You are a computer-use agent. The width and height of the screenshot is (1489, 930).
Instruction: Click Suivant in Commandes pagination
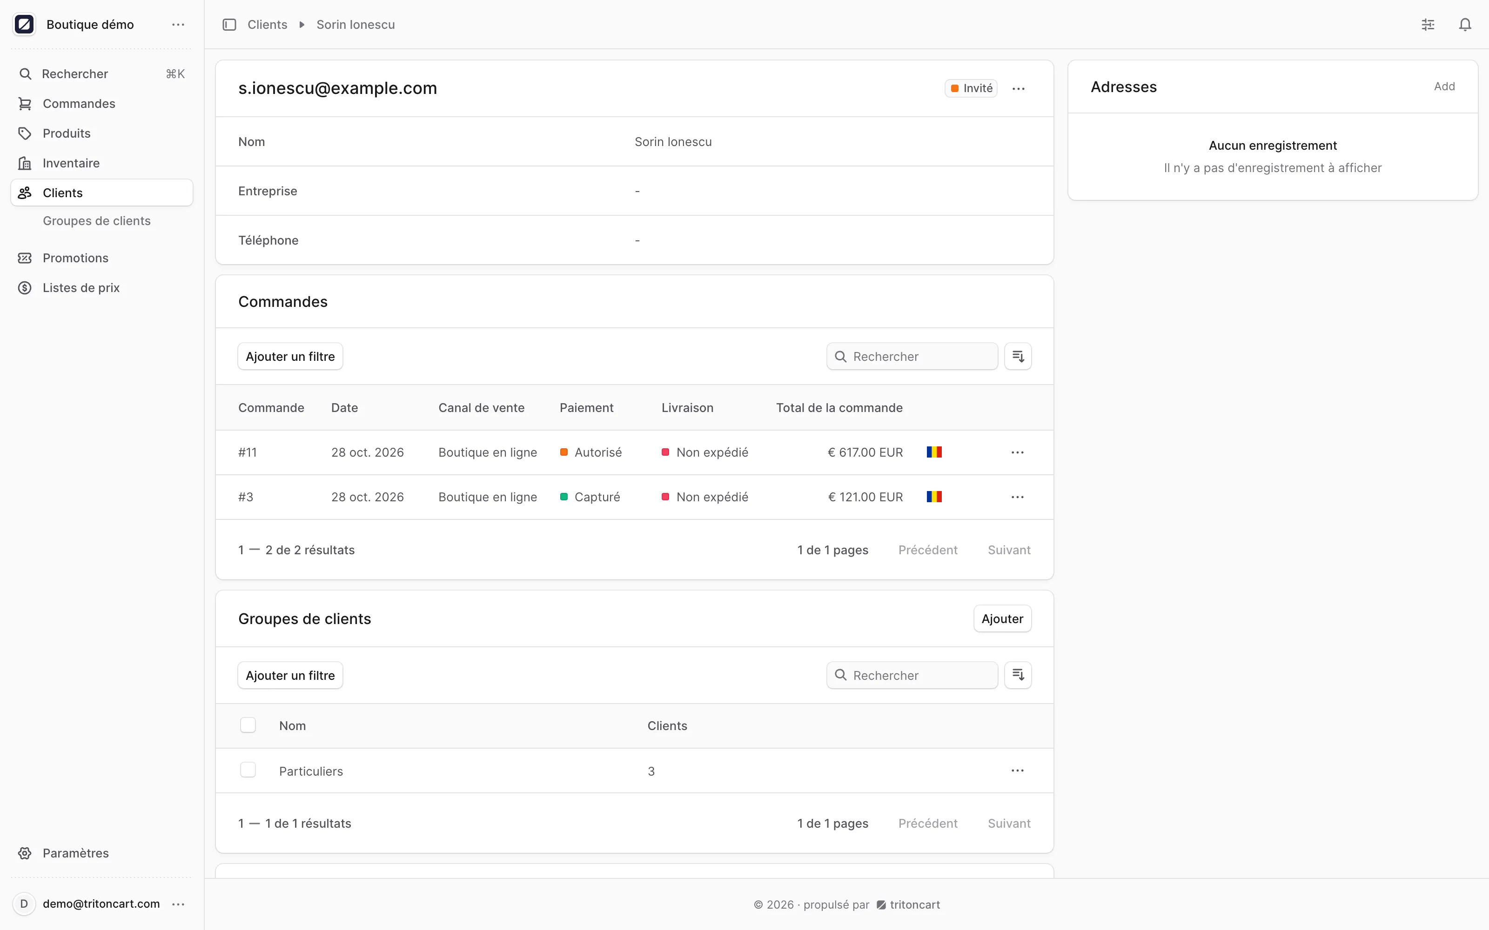click(x=1009, y=550)
